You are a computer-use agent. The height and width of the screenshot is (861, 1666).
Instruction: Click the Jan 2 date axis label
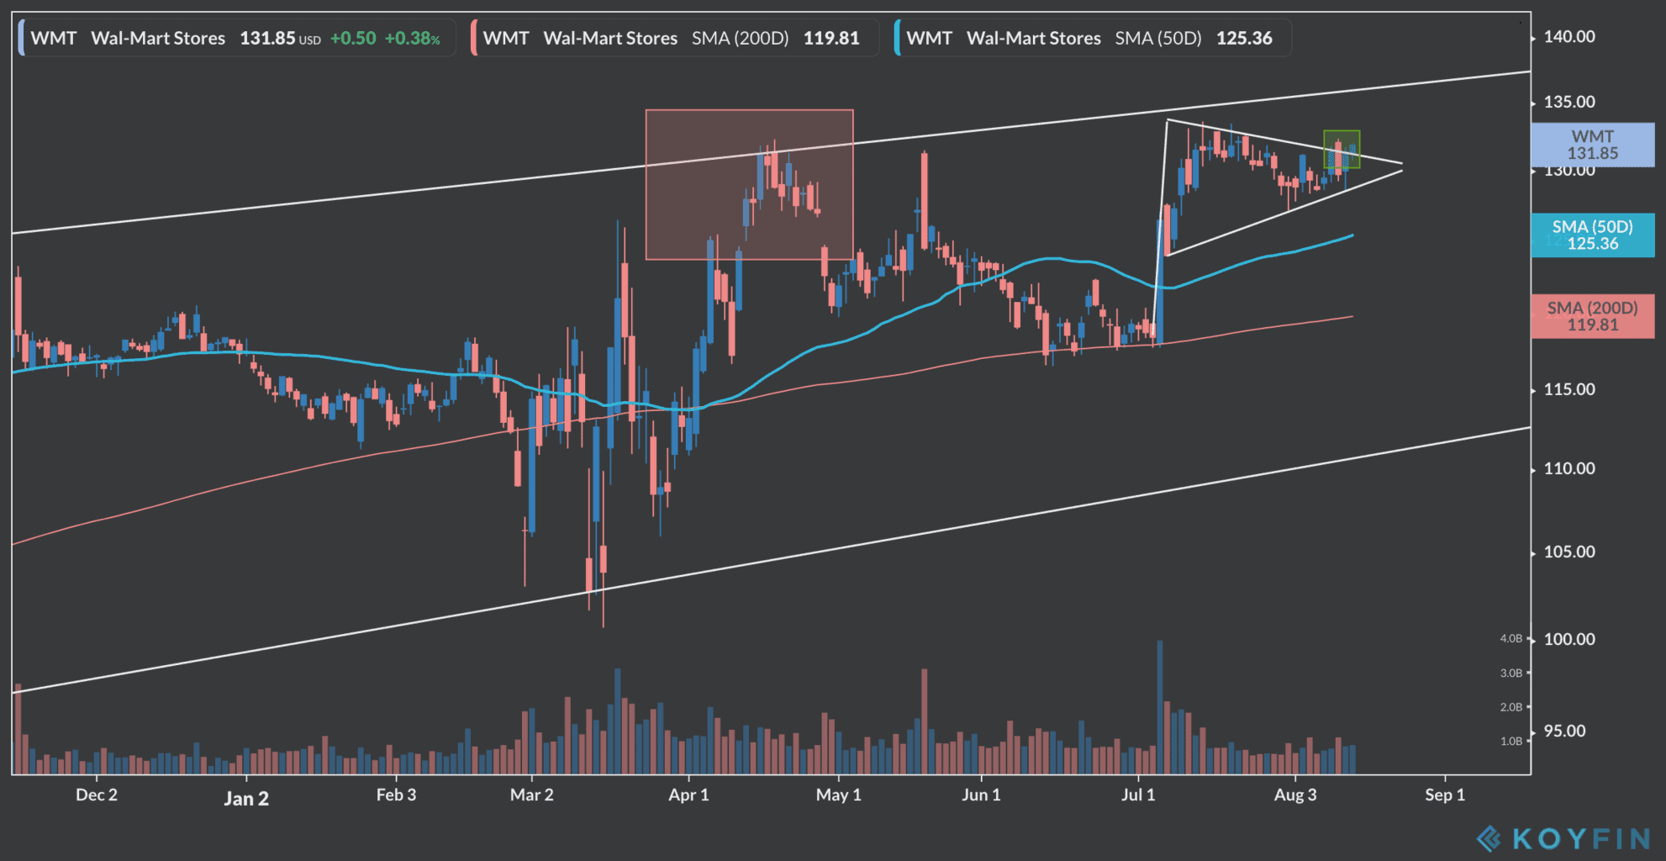pos(246,799)
